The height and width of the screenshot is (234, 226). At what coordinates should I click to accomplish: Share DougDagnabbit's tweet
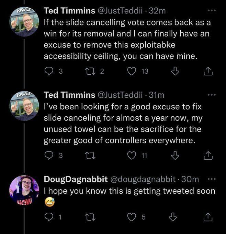click(208, 217)
